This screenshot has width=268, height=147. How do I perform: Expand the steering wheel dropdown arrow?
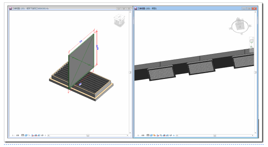[x=251, y=44]
